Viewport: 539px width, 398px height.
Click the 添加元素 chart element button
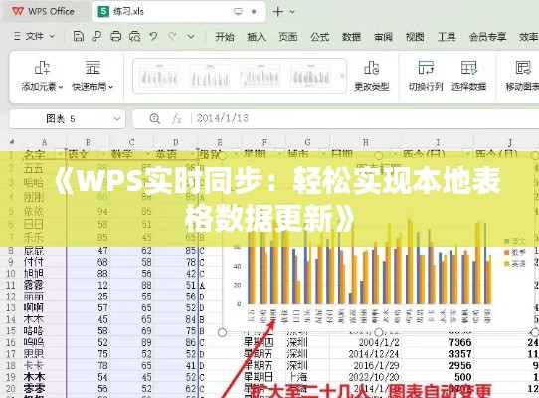click(42, 76)
